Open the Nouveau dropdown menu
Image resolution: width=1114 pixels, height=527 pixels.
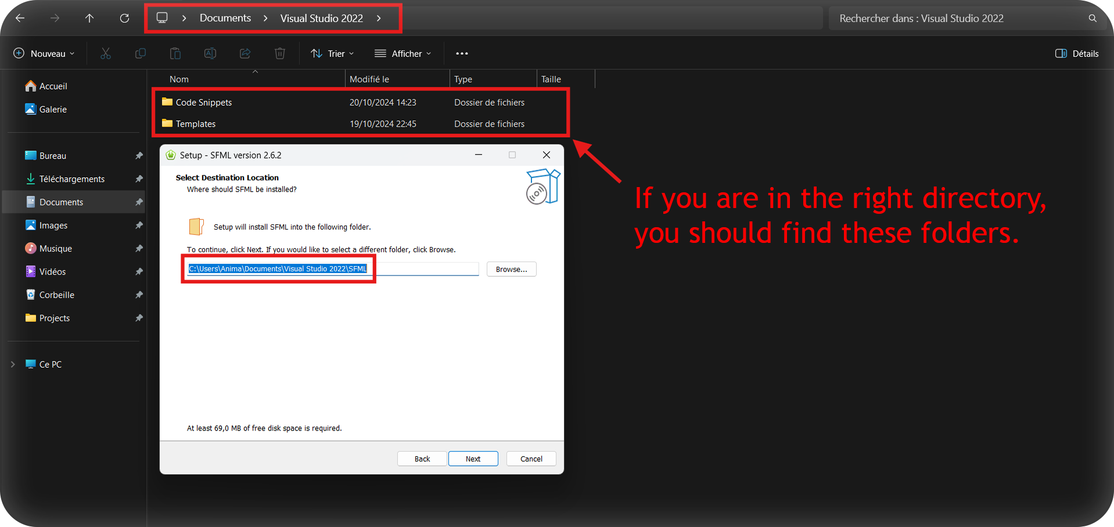click(44, 53)
